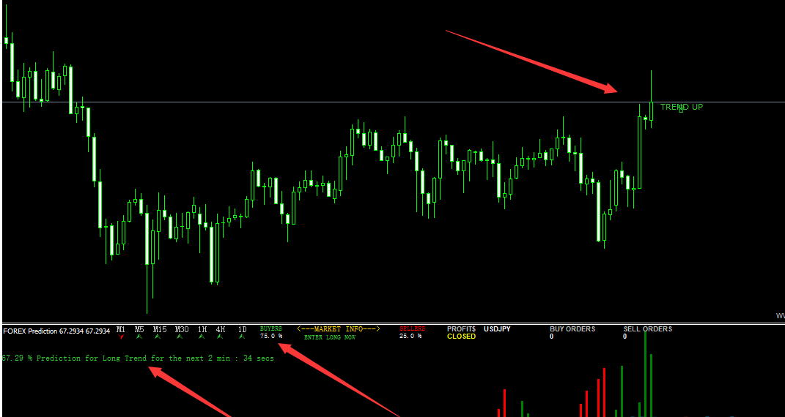
Task: Click the BUY ORDERS counter
Action: [x=572, y=329]
